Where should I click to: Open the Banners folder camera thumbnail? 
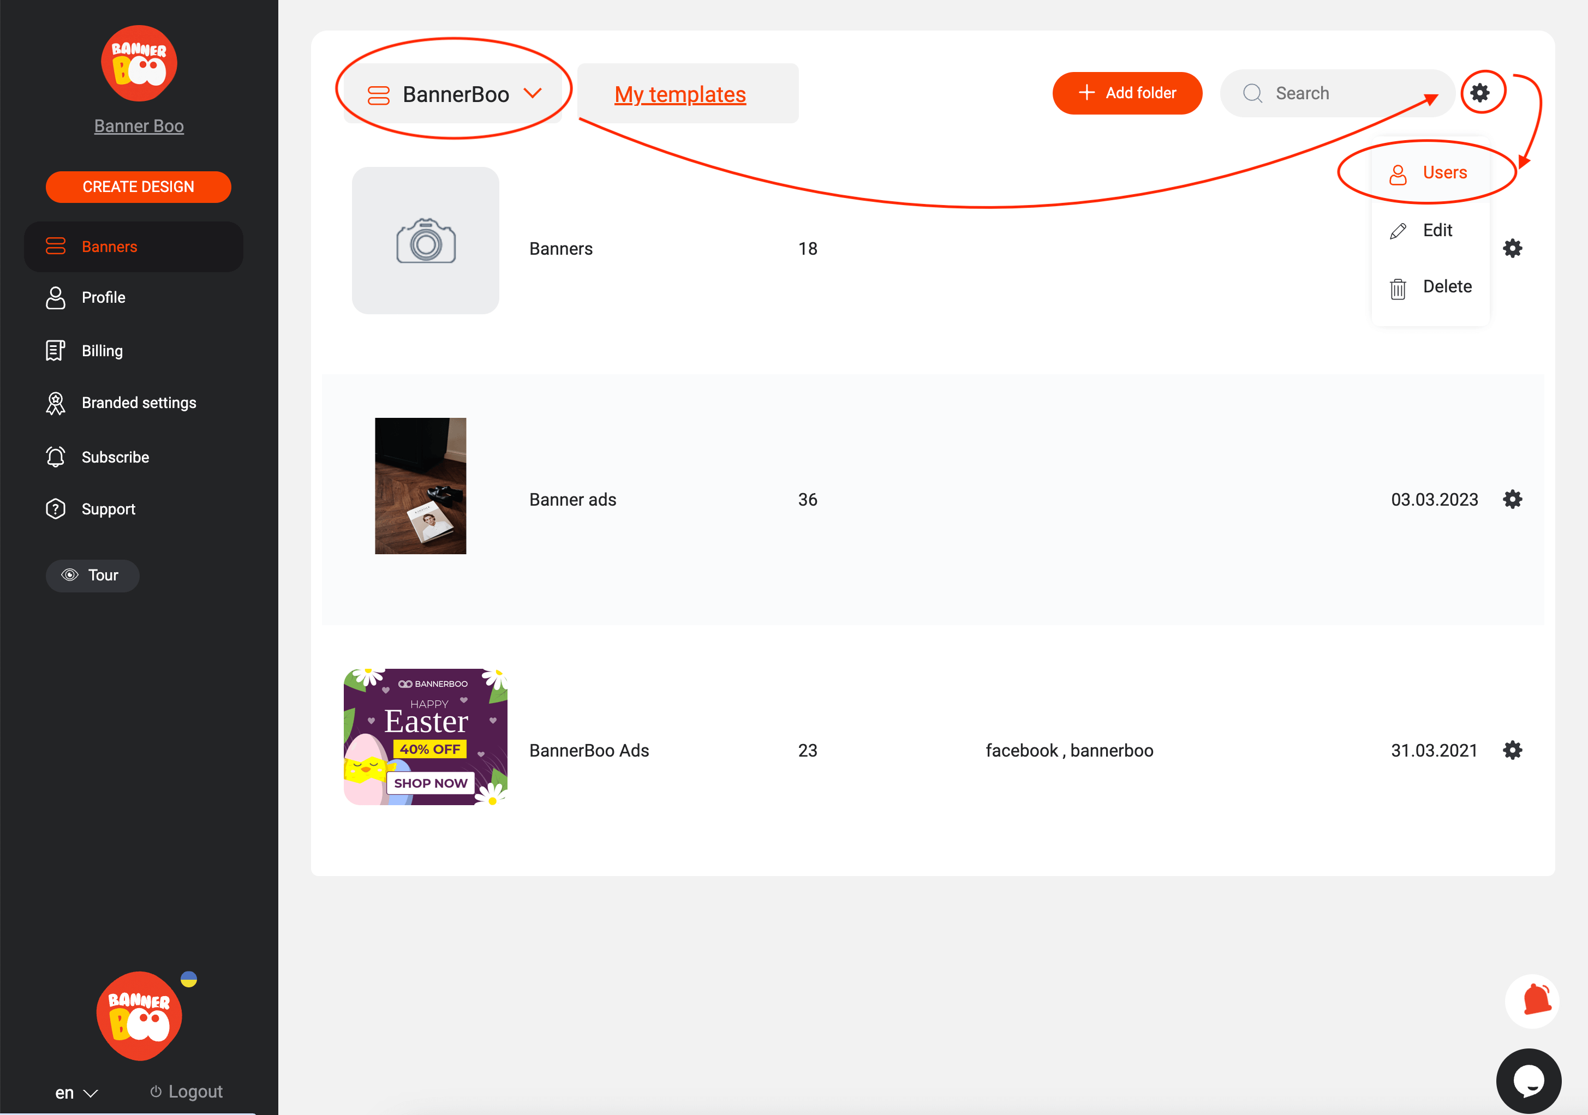[425, 241]
